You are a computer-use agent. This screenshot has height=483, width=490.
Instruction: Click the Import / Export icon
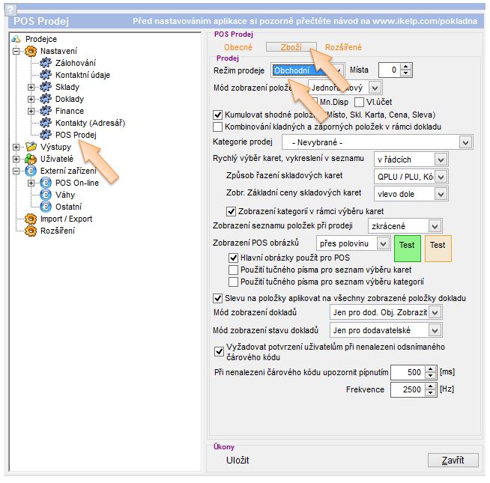31,219
